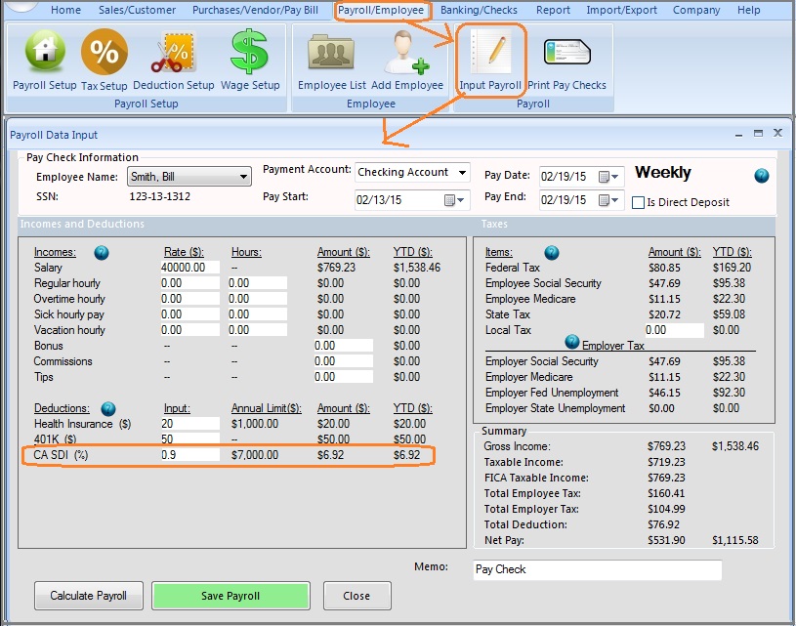Viewport: 796px width, 626px height.
Task: Click the Add Employee icon
Action: point(407,54)
